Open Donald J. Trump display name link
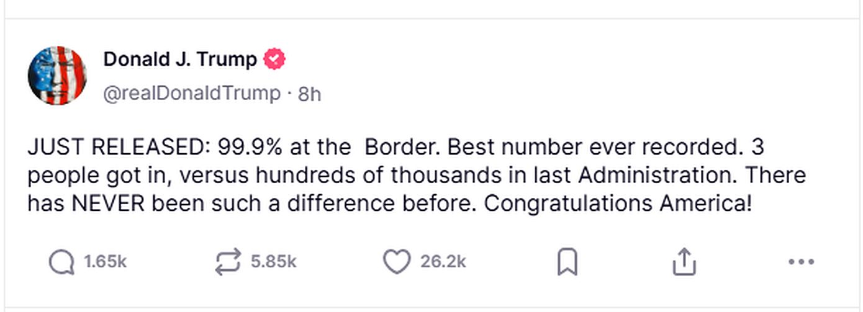Screen dimensions: 863x312 179,60
